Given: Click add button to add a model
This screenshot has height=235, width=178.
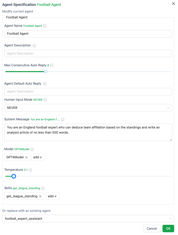Looking at the screenshot, I should coord(38,157).
